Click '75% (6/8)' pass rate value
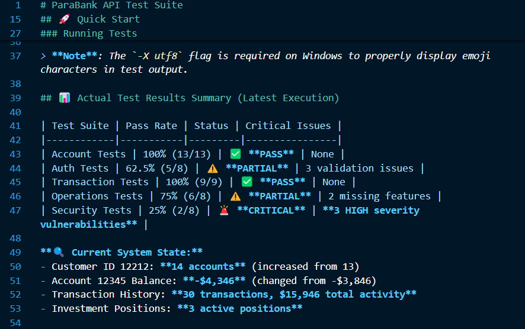This screenshot has width=525, height=329. (185, 196)
